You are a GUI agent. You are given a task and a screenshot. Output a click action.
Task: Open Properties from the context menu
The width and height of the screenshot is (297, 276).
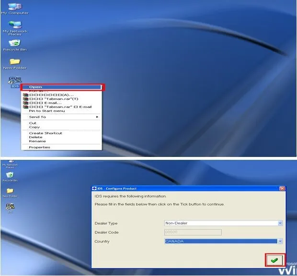[62, 147]
